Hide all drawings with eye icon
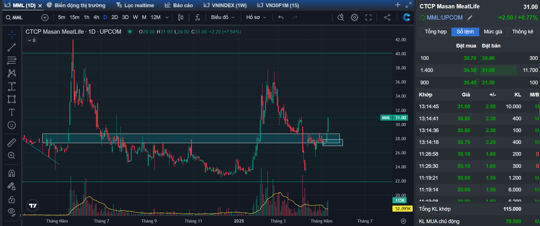540x226 pixels. click(12, 212)
